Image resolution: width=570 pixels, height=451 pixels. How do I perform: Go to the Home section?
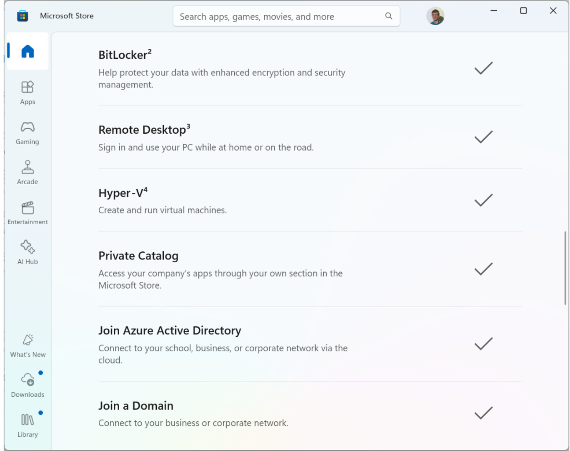[x=28, y=51]
